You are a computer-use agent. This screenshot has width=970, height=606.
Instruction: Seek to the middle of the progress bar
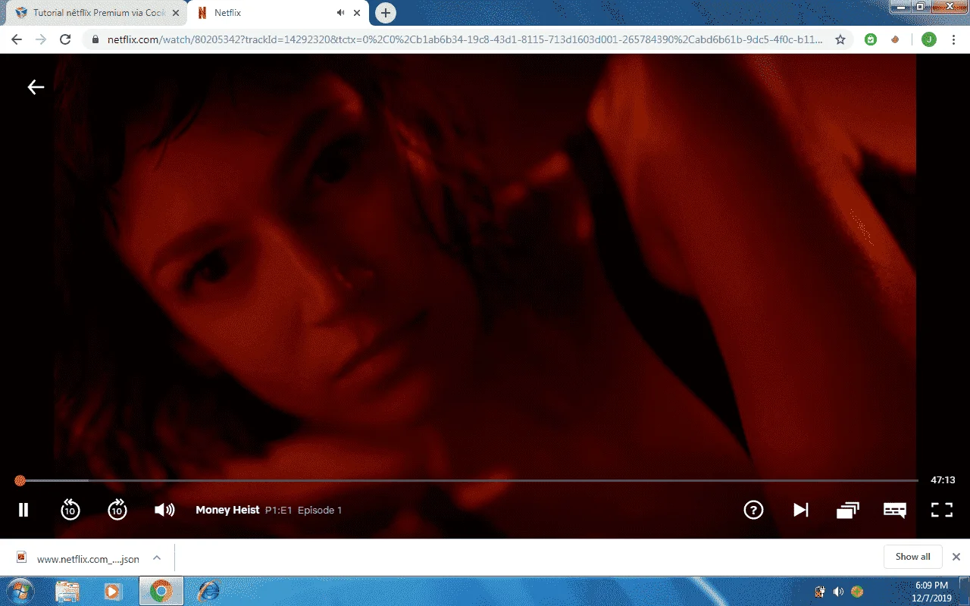(x=469, y=480)
